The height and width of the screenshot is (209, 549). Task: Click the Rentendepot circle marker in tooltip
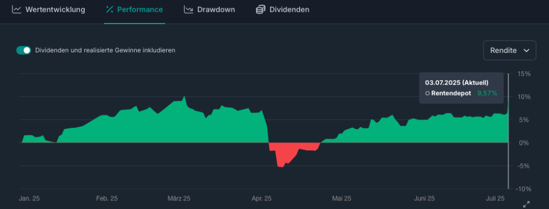coord(427,93)
